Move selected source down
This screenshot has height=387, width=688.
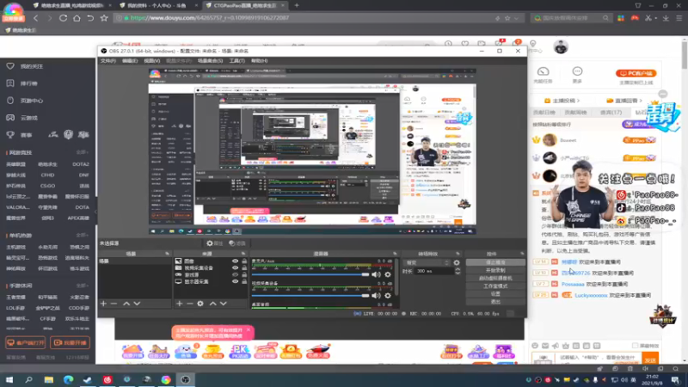(224, 304)
